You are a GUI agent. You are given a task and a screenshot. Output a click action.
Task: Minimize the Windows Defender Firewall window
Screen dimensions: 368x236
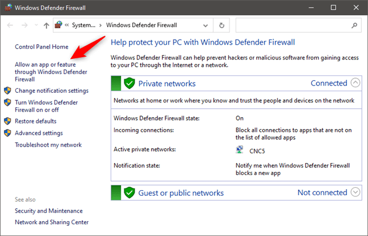[311, 8]
